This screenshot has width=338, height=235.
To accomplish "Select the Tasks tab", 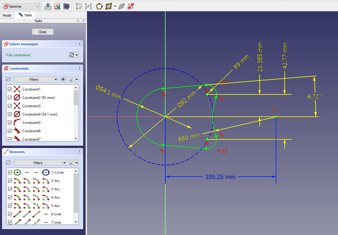I will 26,15.
